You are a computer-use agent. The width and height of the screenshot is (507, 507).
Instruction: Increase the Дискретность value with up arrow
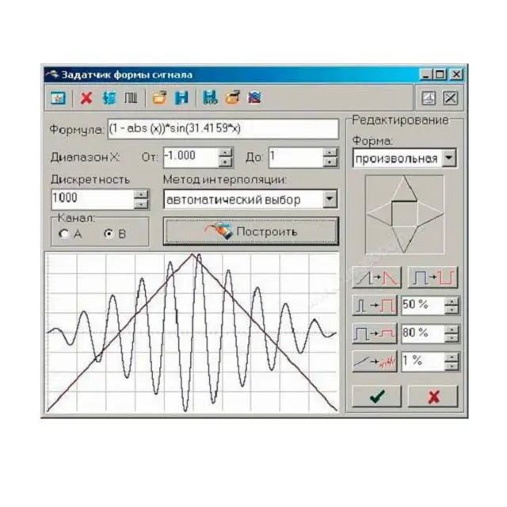[x=141, y=194]
